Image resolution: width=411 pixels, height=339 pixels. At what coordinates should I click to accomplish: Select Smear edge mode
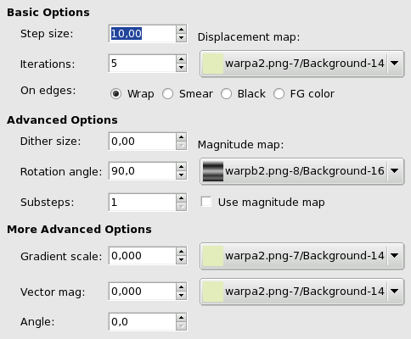click(x=188, y=94)
